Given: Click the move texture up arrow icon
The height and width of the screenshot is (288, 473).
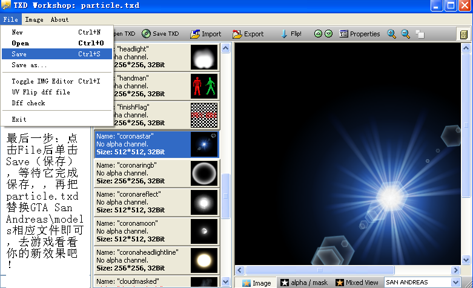Looking at the screenshot, I should 318,34.
